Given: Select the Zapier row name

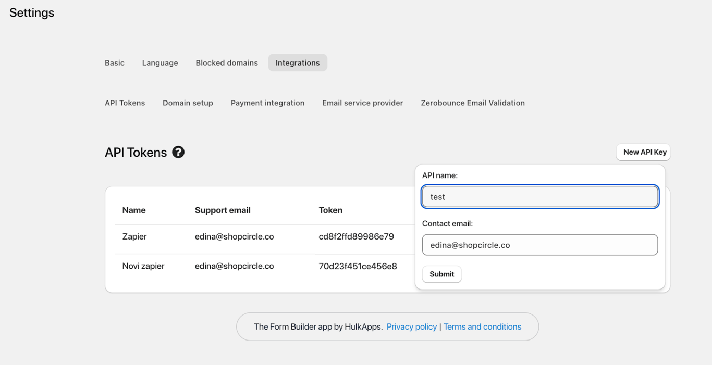Looking at the screenshot, I should [x=134, y=236].
